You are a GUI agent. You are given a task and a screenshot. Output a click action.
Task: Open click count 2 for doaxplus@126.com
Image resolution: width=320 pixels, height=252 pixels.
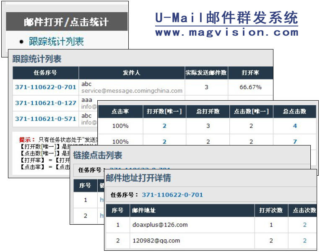pyautogui.click(x=305, y=225)
